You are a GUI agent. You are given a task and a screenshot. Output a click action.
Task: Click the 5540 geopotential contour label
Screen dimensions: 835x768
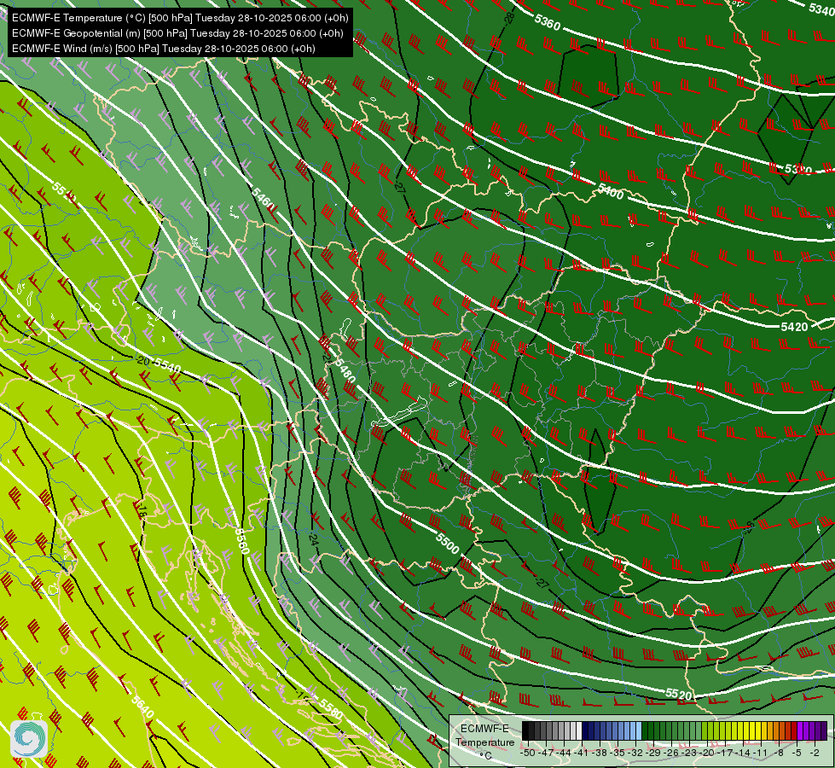pos(167,365)
